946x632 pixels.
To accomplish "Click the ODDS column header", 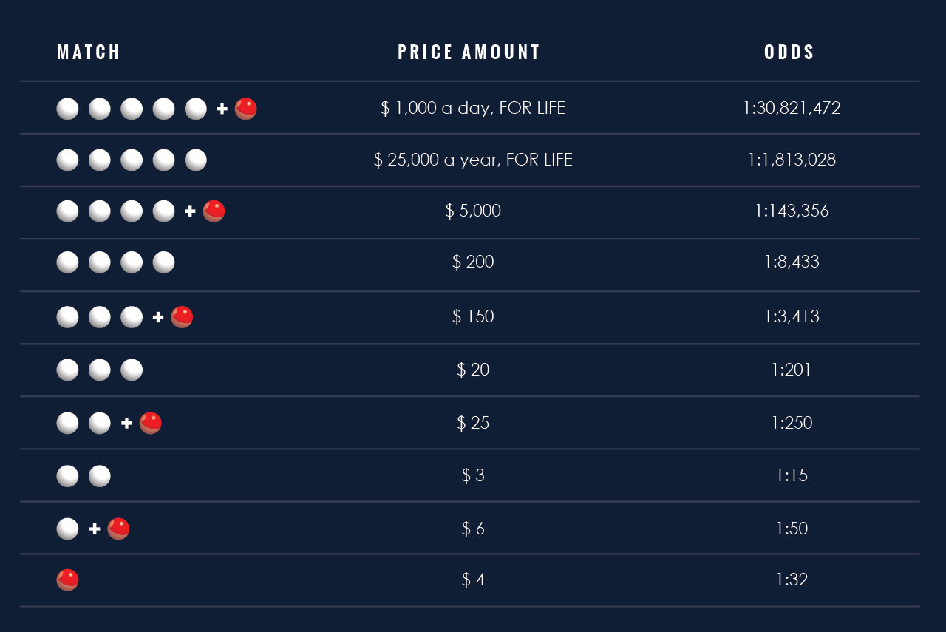I will pyautogui.click(x=789, y=52).
